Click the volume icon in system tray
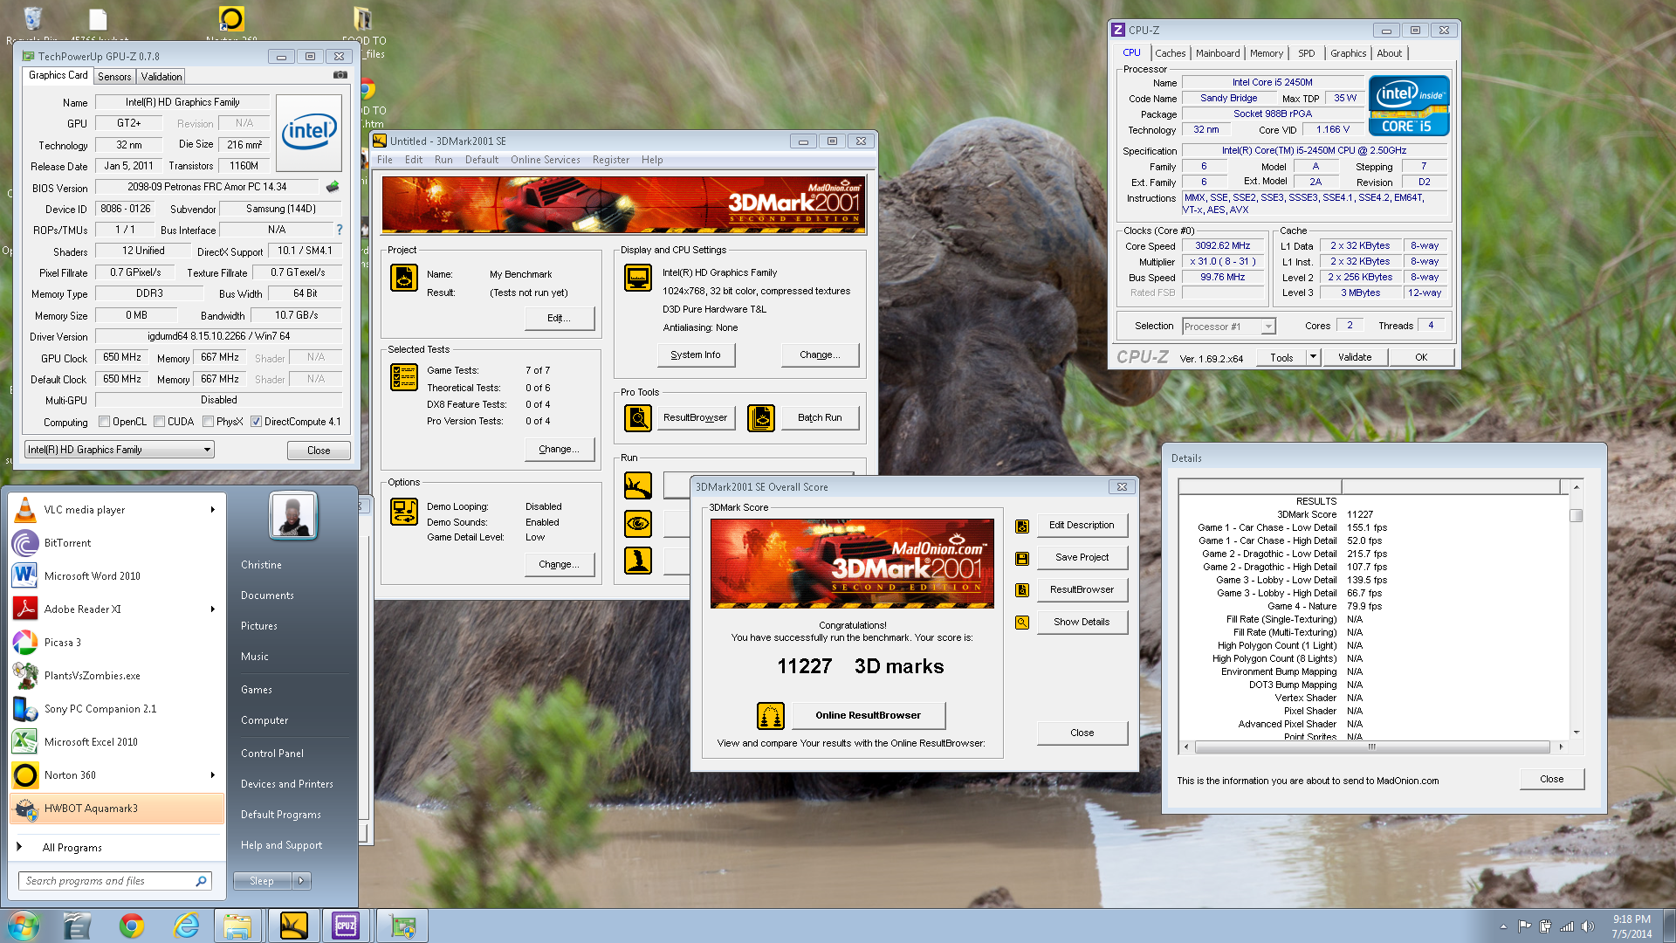Screen dimensions: 1676x943 [1588, 926]
